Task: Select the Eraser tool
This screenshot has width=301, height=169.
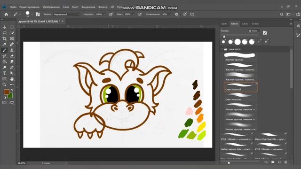Action: click(x=12, y=56)
